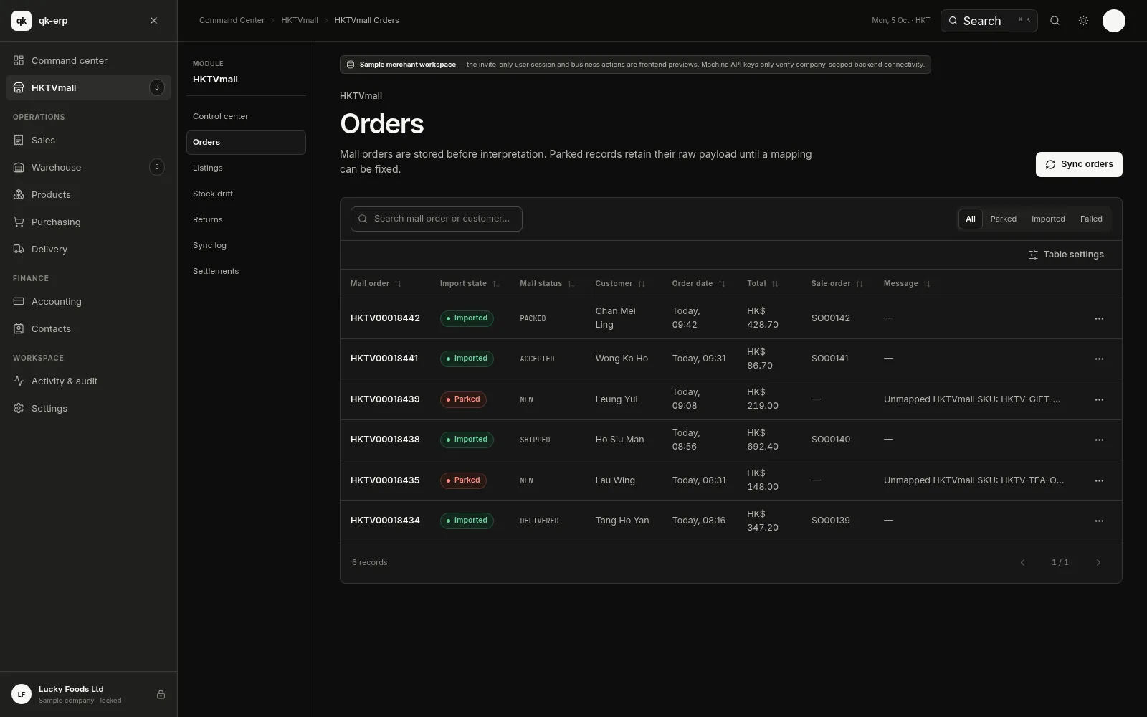Image resolution: width=1147 pixels, height=717 pixels.
Task: Open the global Search box in header
Action: coord(989,21)
